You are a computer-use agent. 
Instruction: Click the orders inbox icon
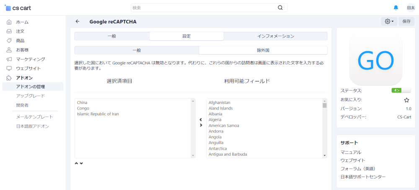point(9,31)
